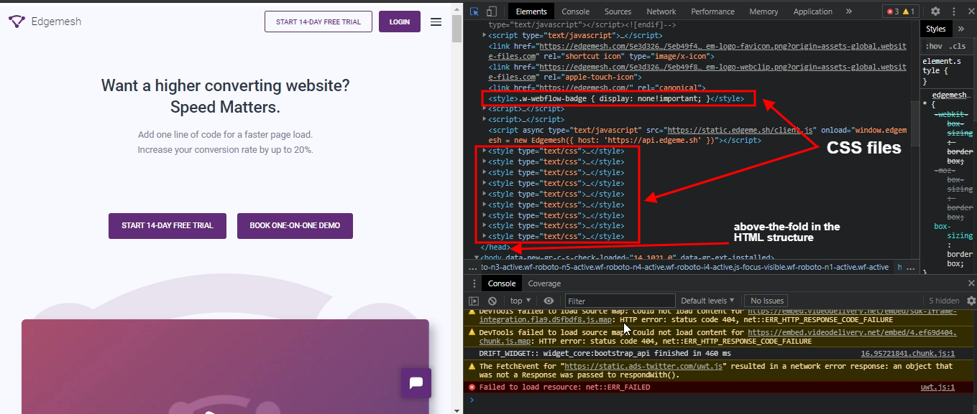977x414 pixels.
Task: Click START 14-DAY FREE TRIAL in header
Action: tap(318, 22)
